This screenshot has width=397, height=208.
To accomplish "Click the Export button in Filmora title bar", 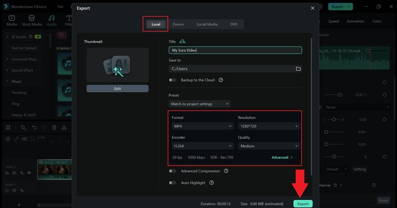I will [x=337, y=7].
